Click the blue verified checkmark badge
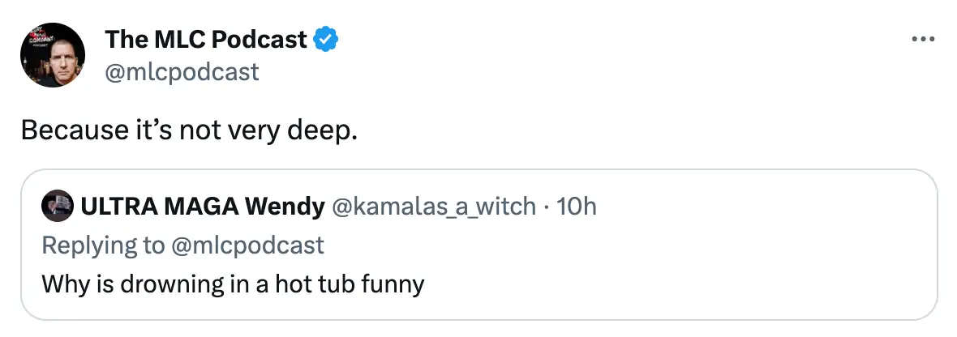The image size is (957, 337). coord(326,39)
